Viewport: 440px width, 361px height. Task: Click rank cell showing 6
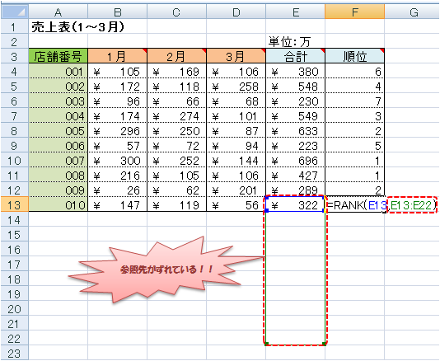tap(354, 72)
